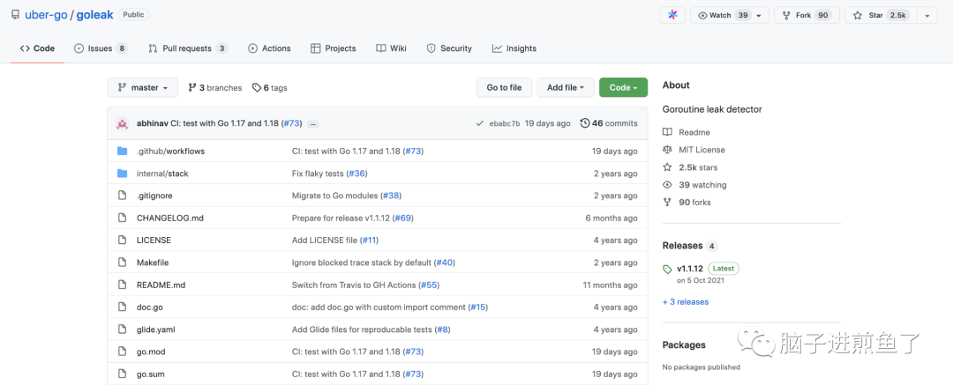Show the + 3 releases link

click(686, 301)
